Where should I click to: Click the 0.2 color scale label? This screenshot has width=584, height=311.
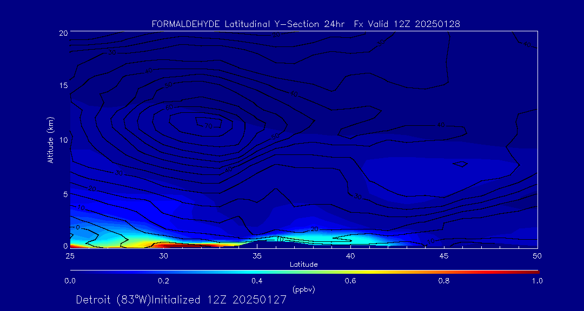[x=163, y=281]
